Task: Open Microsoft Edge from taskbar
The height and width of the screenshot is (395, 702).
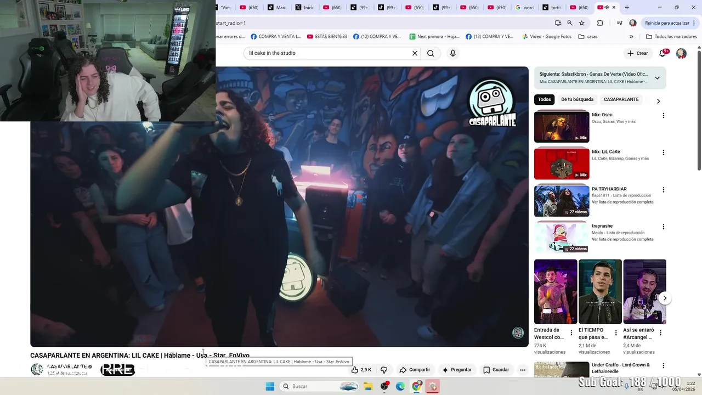Action: [x=400, y=387]
